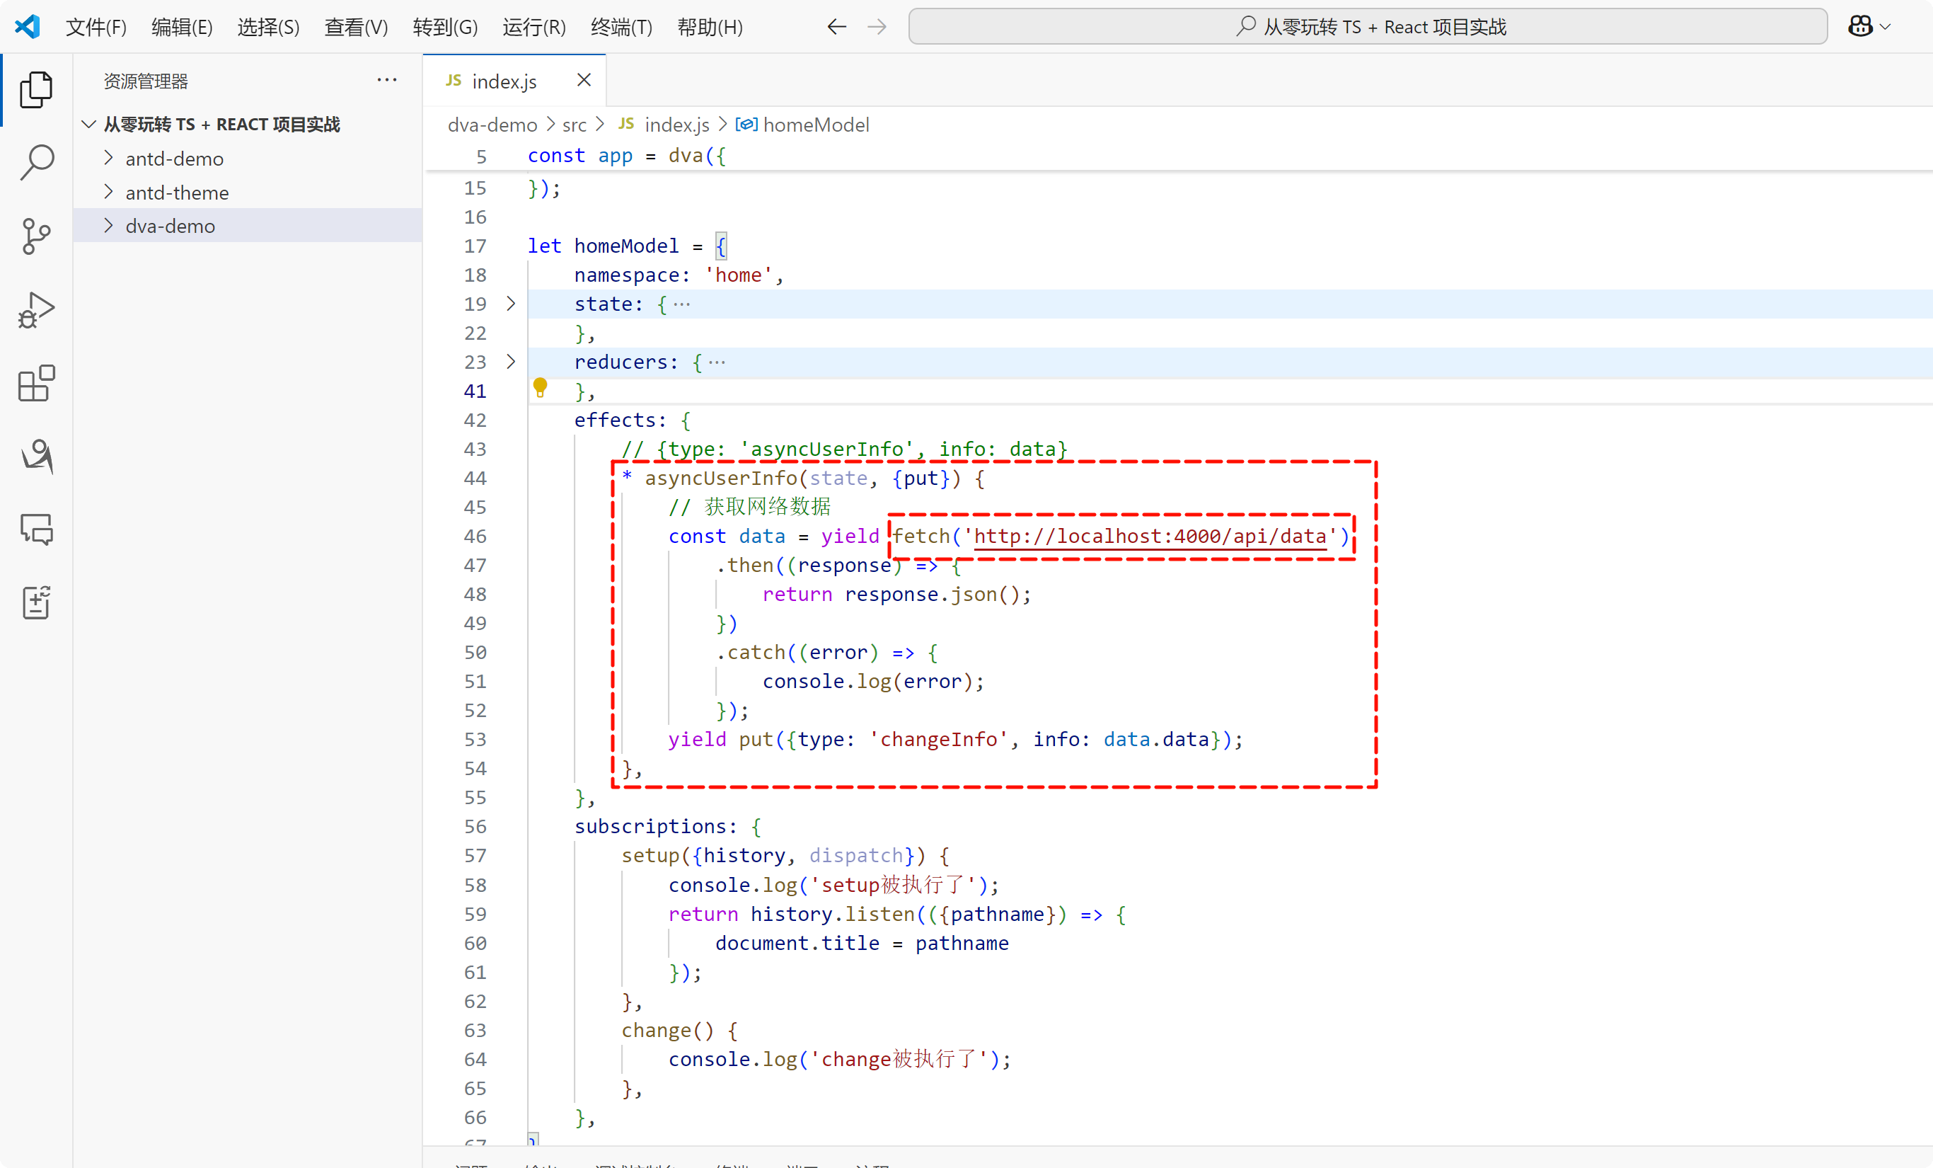Open Run and Debug view icon
Viewport: 1933px width, 1168px height.
tap(36, 310)
